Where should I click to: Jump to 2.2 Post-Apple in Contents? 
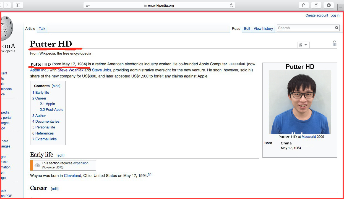coord(51,110)
